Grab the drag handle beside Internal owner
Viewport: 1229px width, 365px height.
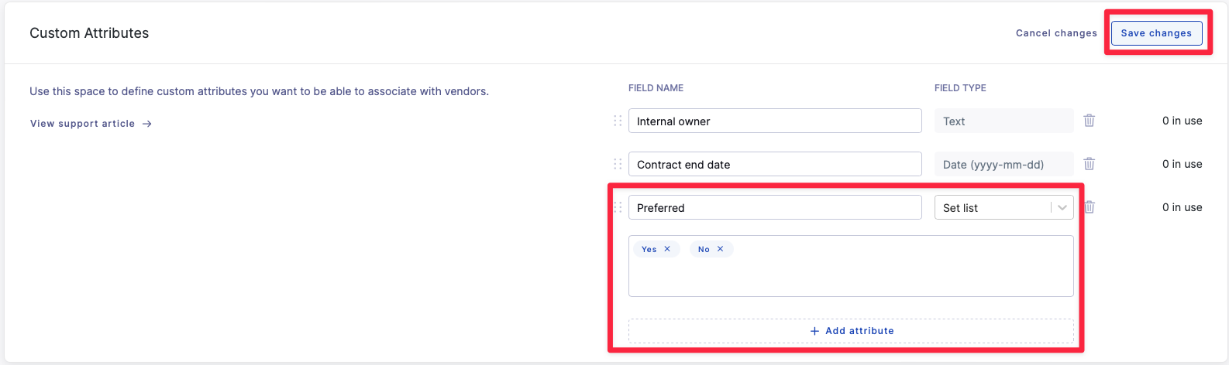click(x=618, y=121)
